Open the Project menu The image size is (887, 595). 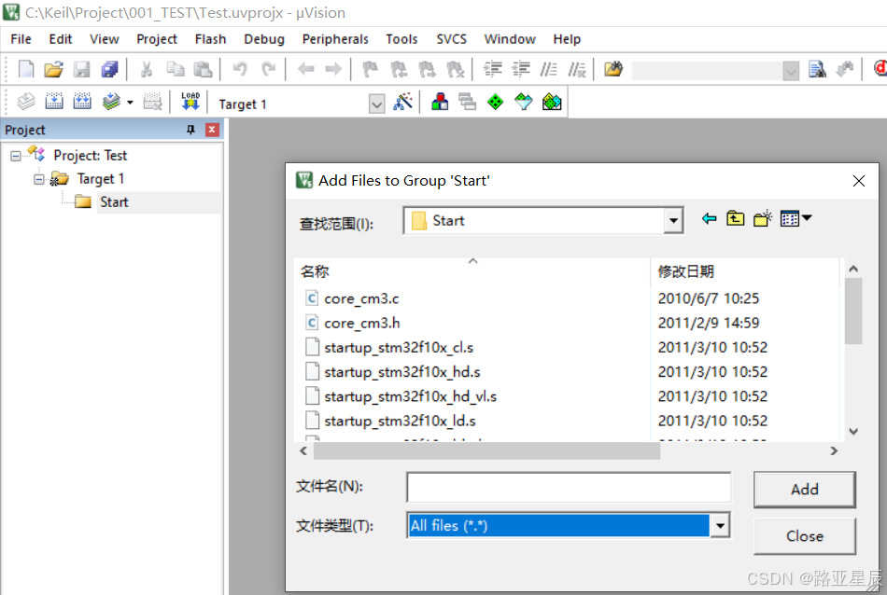coord(157,39)
